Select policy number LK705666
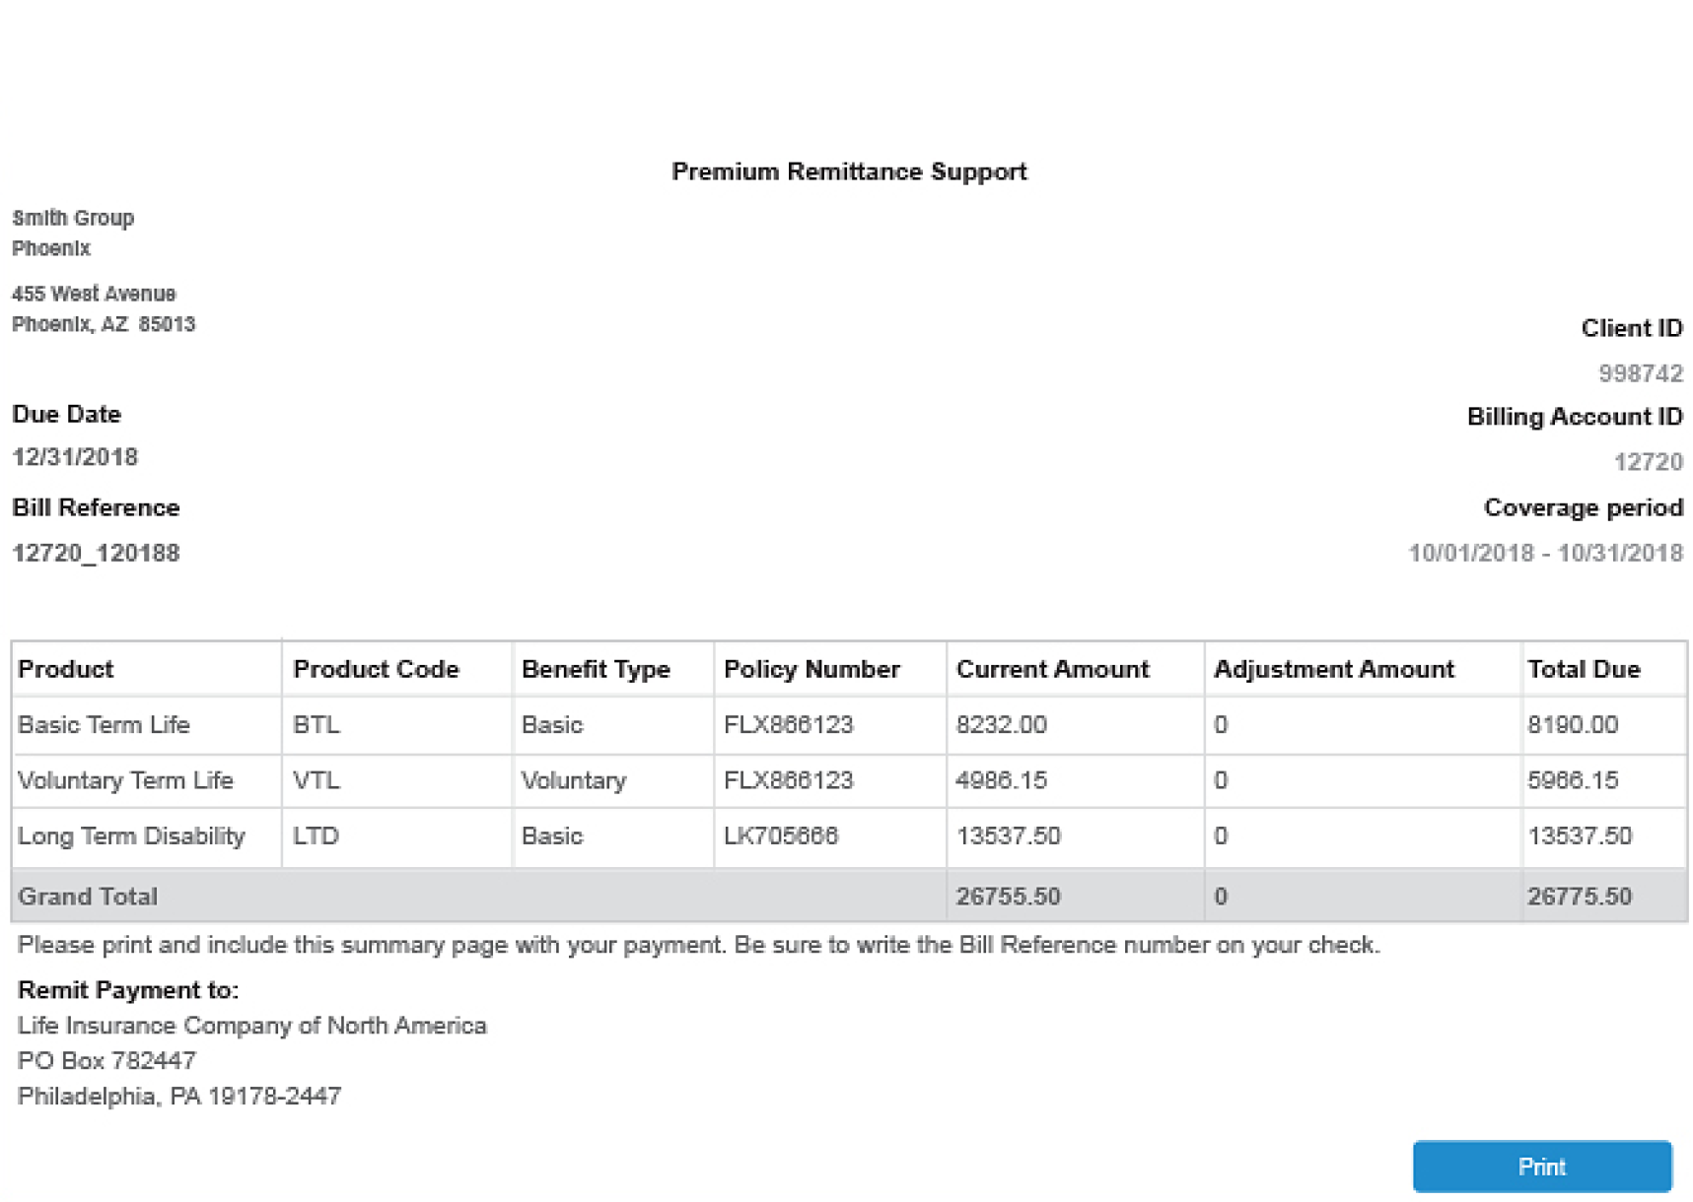 (780, 836)
